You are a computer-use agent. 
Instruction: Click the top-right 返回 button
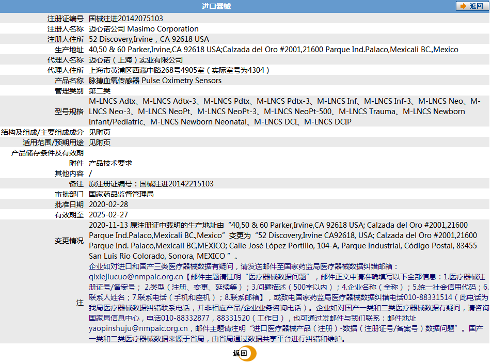[x=472, y=6]
